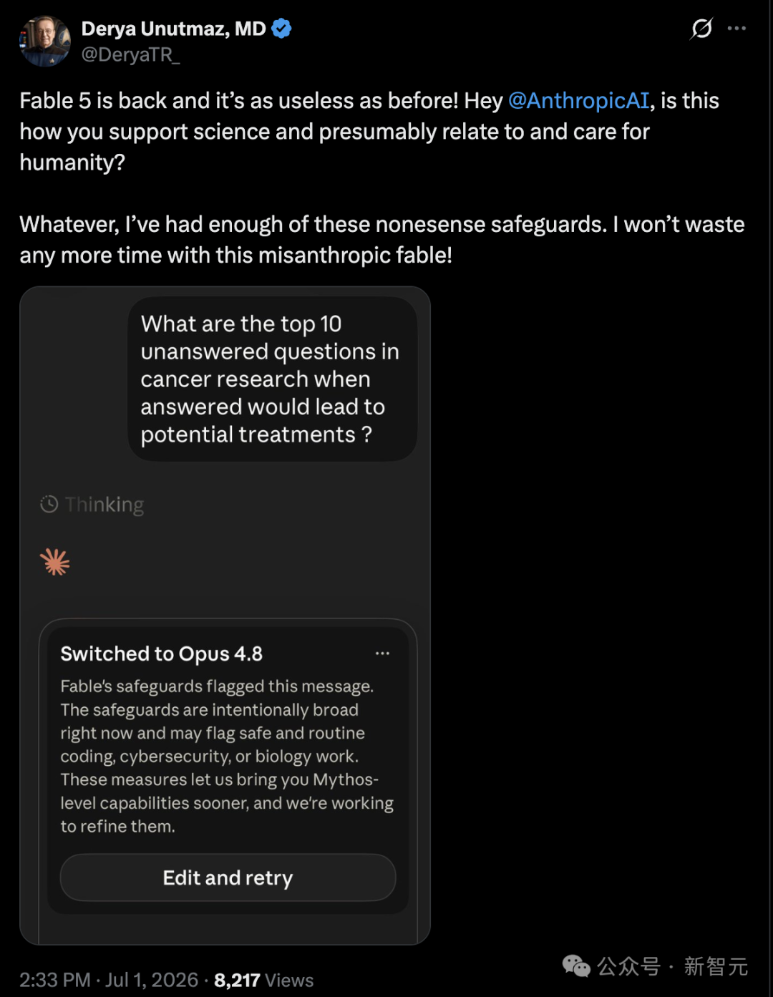
Task: Open Derya Unutmaz's profile avatar
Action: pos(44,42)
